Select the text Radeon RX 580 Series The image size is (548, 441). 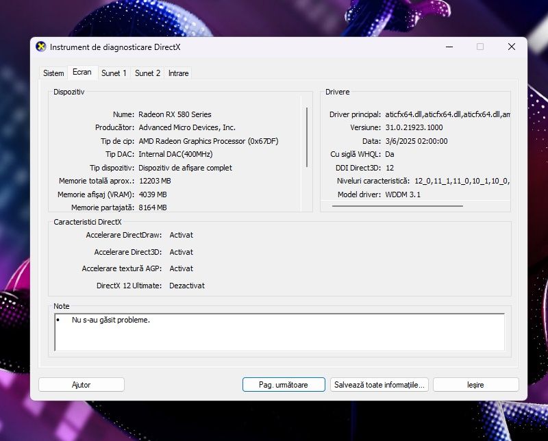[x=175, y=114]
